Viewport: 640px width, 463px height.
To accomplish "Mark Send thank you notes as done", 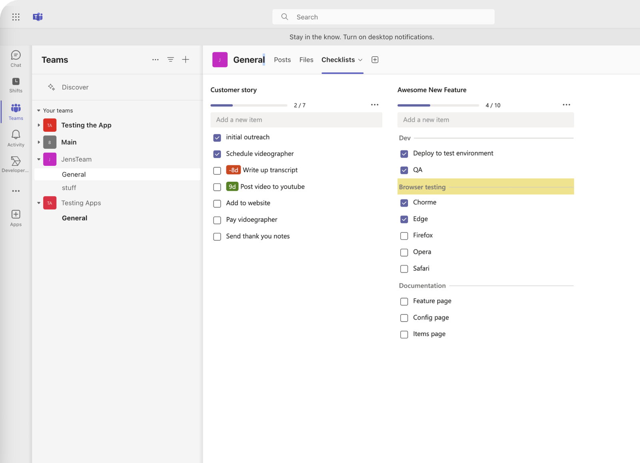I will point(217,236).
